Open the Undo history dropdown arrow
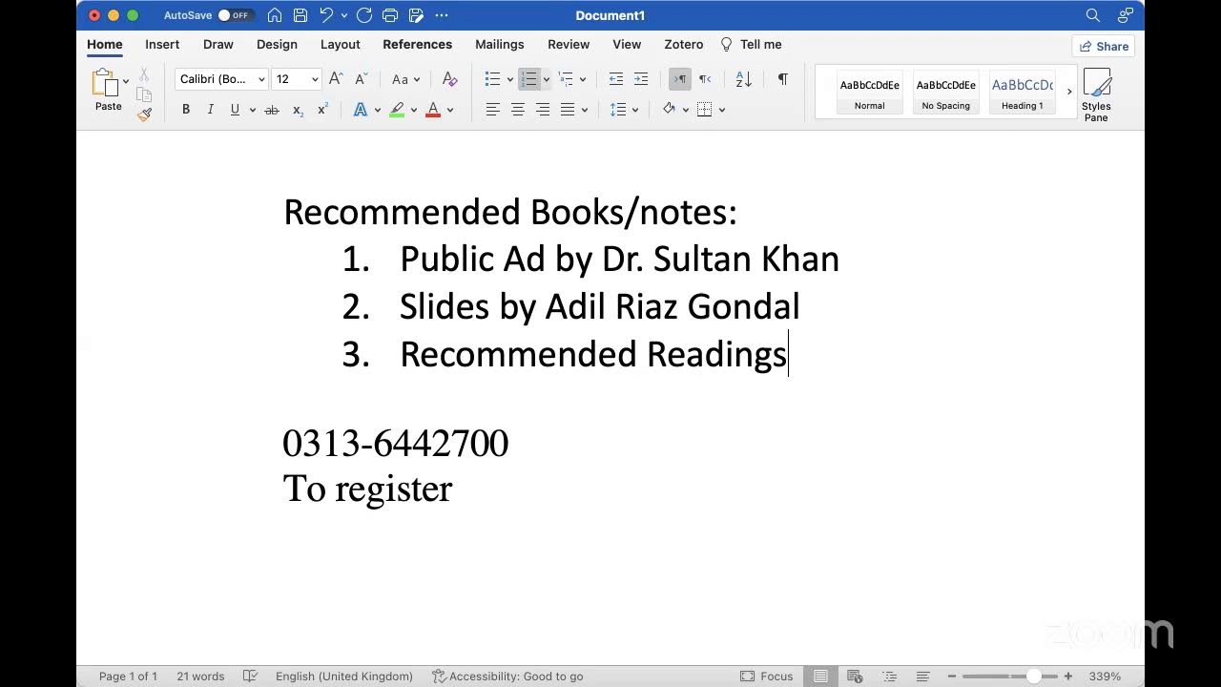The height and width of the screenshot is (687, 1221). 343,15
